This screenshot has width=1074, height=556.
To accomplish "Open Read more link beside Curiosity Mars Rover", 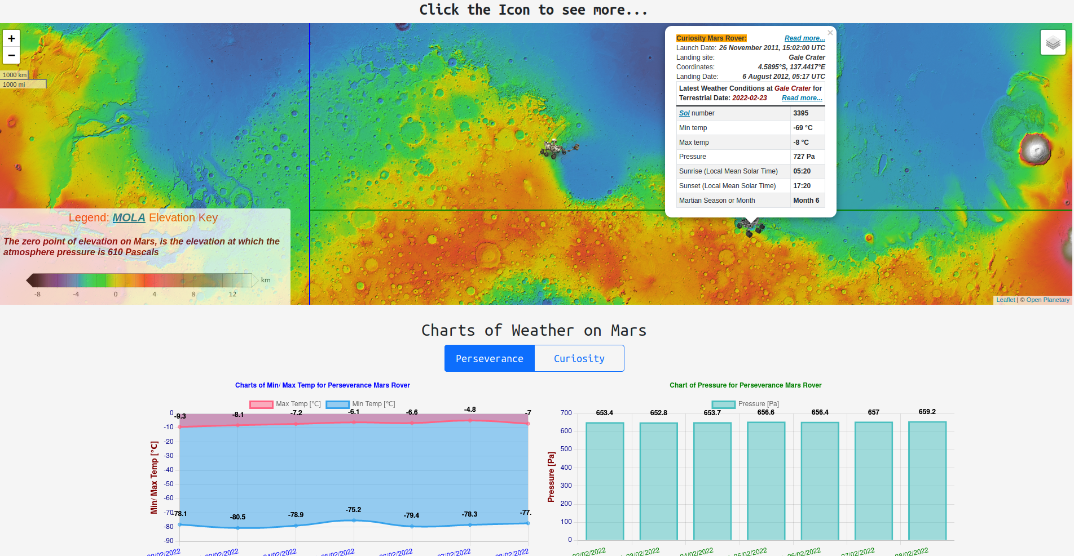I will tap(804, 38).
